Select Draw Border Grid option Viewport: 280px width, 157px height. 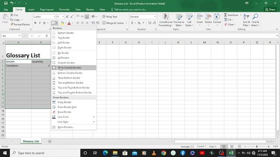point(74,107)
